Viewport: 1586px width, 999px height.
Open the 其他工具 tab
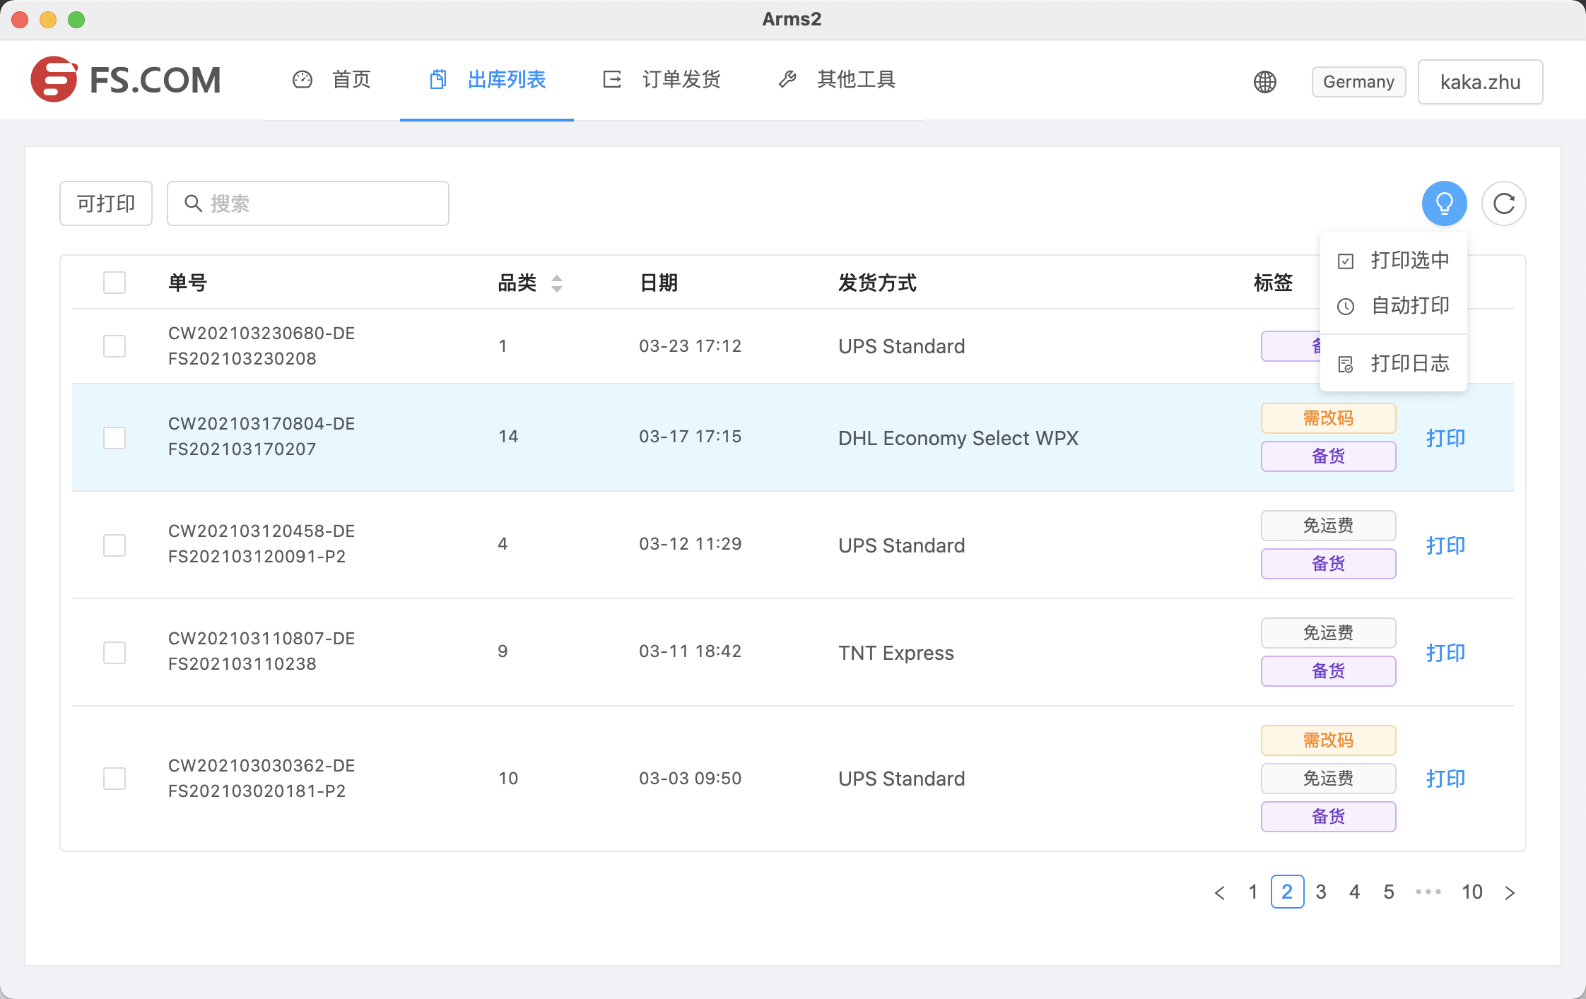click(837, 79)
